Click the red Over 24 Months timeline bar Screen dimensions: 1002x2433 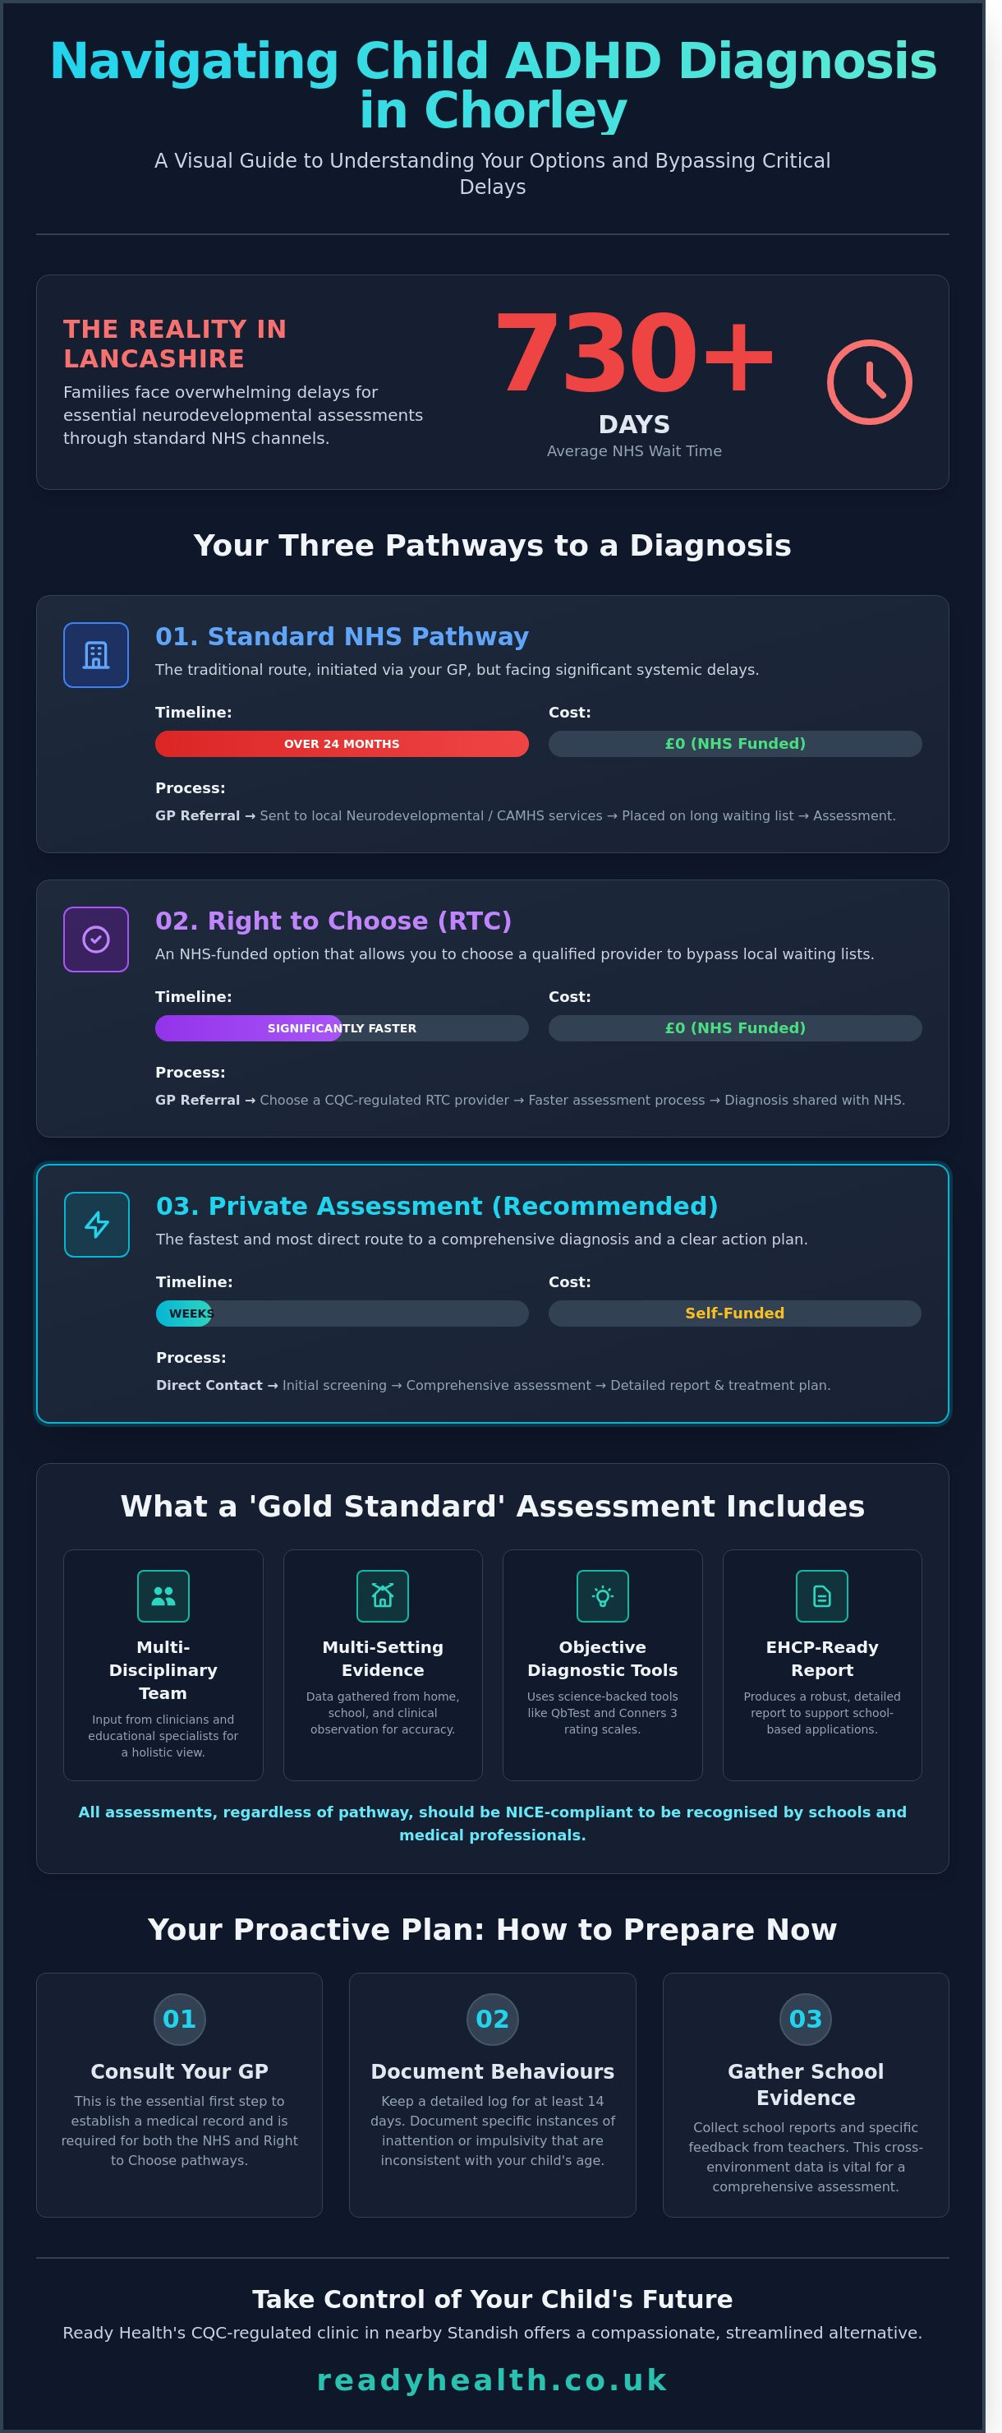pyautogui.click(x=342, y=743)
